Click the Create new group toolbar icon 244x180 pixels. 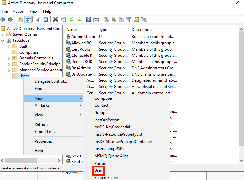pyautogui.click(x=114, y=20)
